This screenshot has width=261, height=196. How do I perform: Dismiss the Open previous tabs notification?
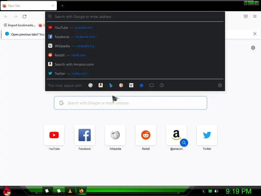coord(255,34)
